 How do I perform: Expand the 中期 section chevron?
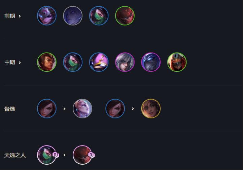point(20,63)
